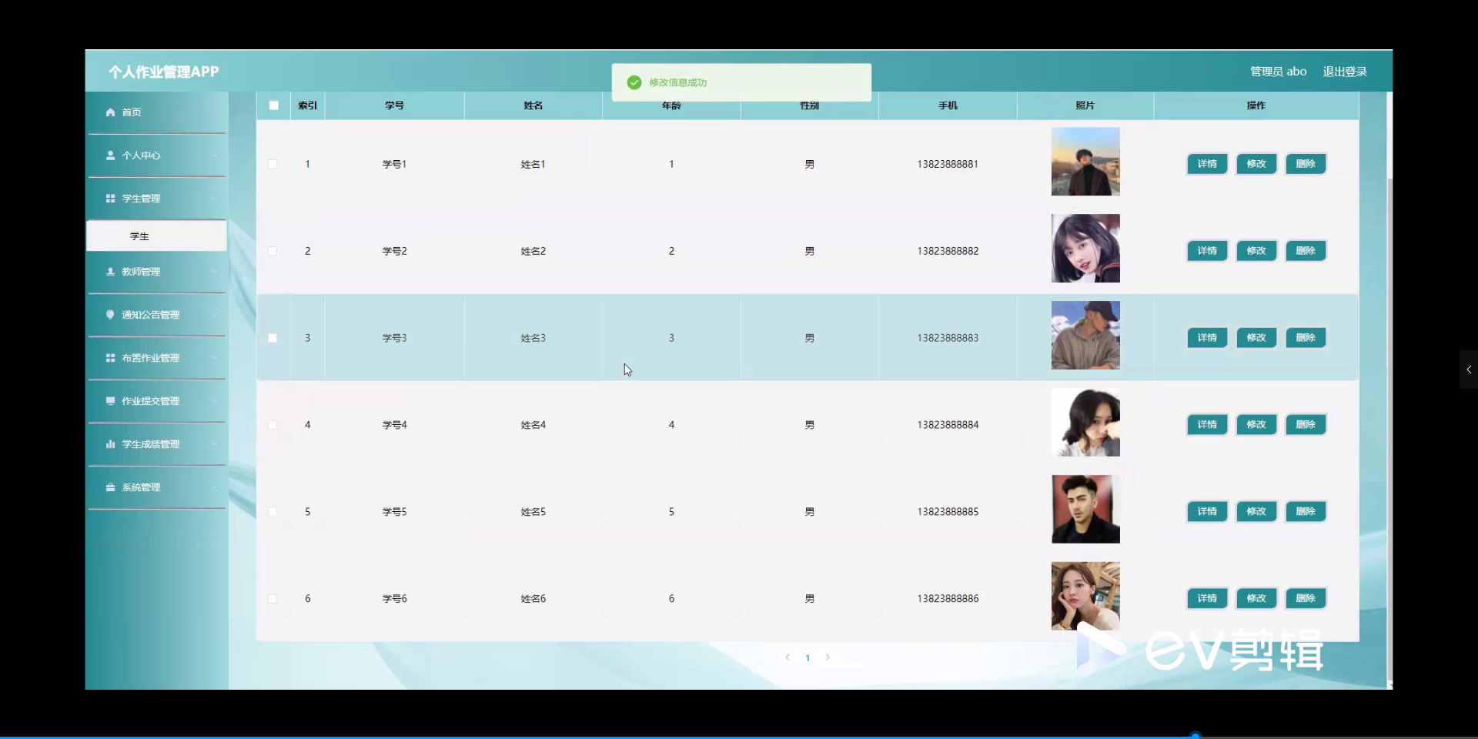Open photo thumbnail of 姓名2
Viewport: 1478px width, 739px height.
click(x=1085, y=249)
